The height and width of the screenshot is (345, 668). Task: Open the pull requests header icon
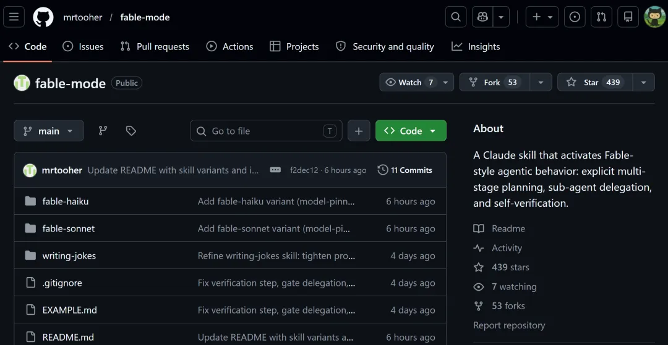click(x=601, y=17)
